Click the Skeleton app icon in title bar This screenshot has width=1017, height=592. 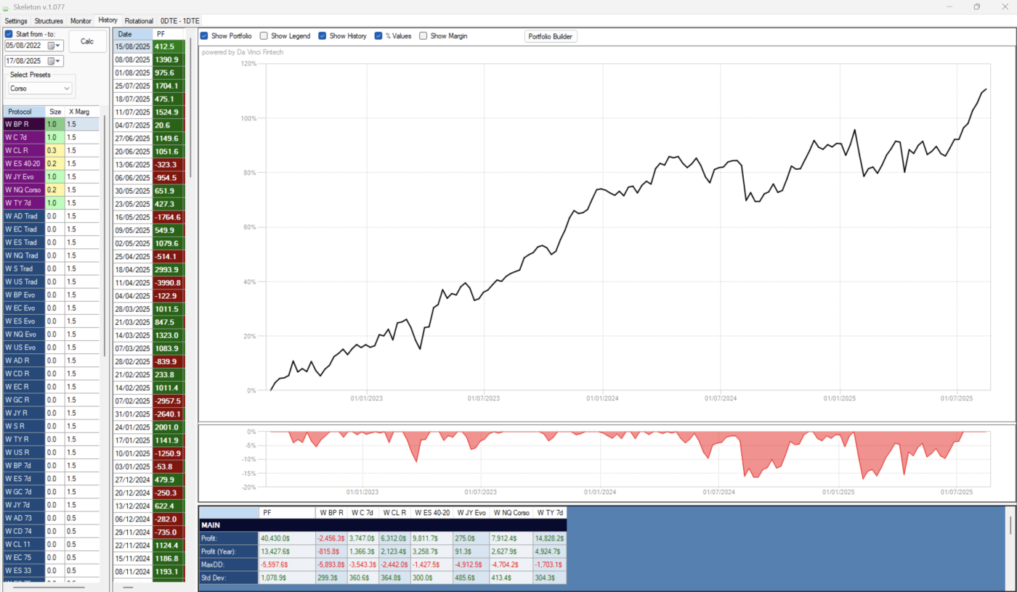pos(7,7)
